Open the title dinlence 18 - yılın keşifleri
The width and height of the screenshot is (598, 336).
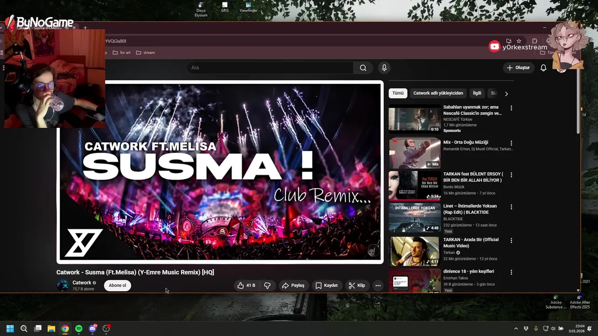pyautogui.click(x=469, y=272)
